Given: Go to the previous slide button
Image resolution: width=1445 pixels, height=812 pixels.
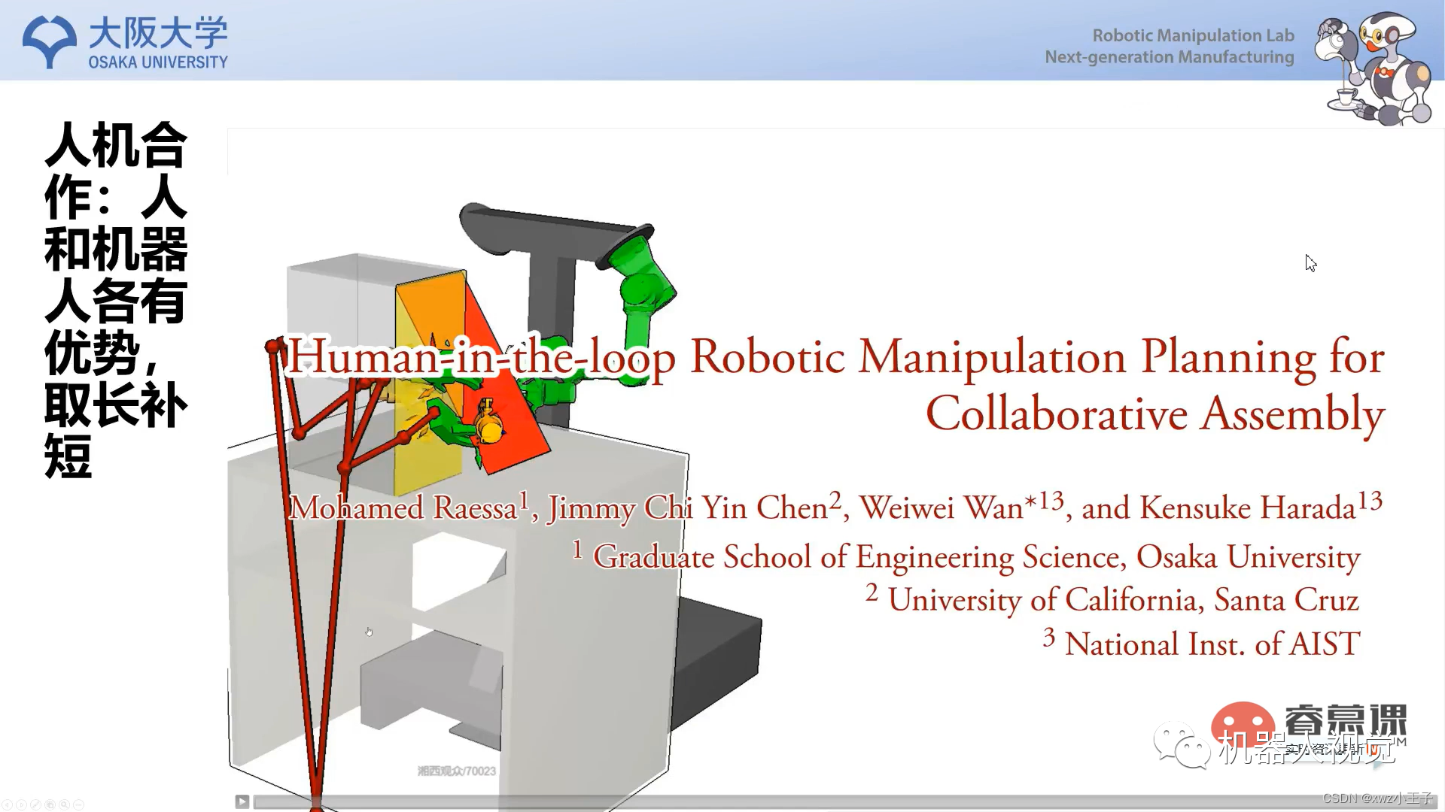Looking at the screenshot, I should (x=7, y=804).
